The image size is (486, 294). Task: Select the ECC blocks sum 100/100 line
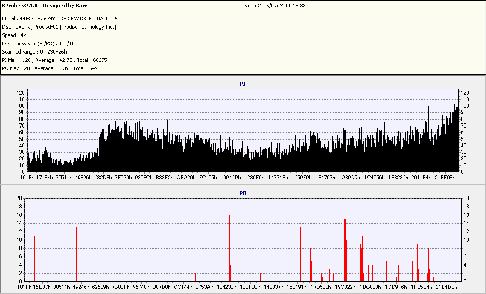tap(40, 43)
